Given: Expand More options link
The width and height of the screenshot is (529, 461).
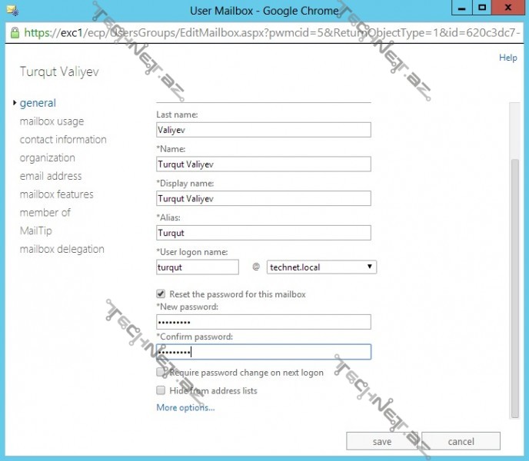Looking at the screenshot, I should [185, 408].
